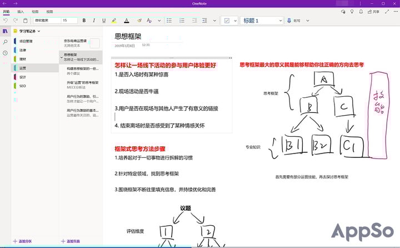Image resolution: width=400 pixels, height=248 pixels.
Task: Collapse subpages under 思想框架 page
Action: (x=62, y=57)
